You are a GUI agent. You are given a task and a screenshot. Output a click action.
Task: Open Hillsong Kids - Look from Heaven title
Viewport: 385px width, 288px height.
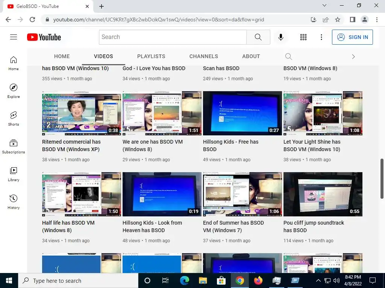(152, 226)
